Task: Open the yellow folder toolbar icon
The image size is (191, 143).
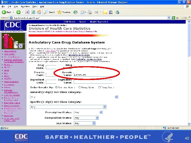Action: pos(105,12)
